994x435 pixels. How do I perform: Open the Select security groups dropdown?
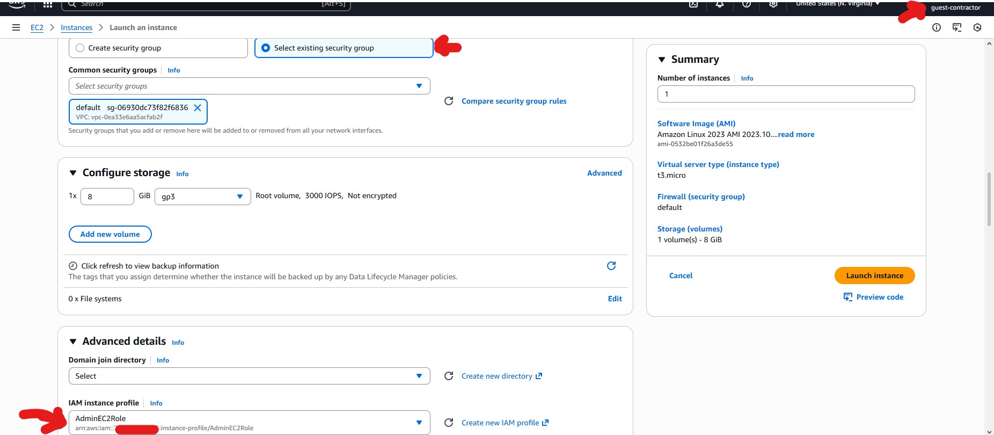(249, 86)
